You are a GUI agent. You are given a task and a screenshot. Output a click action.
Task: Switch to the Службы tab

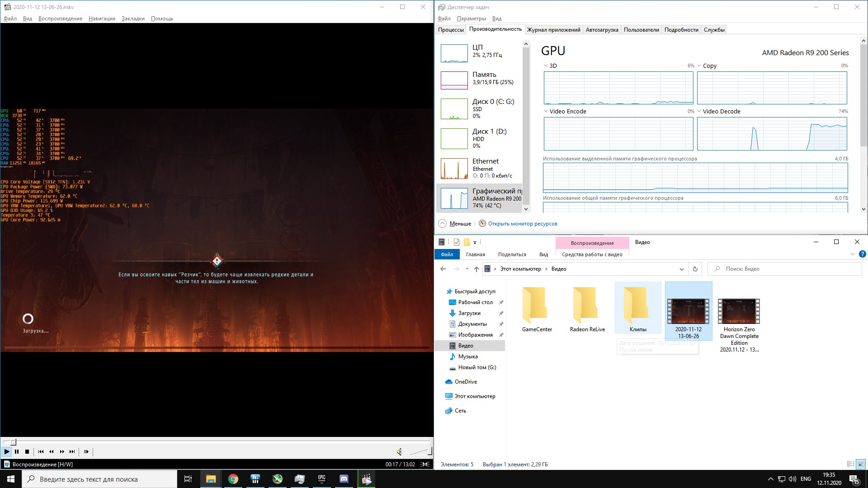pos(714,30)
